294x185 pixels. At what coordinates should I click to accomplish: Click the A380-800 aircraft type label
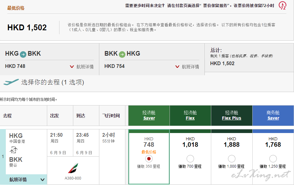coord(73,178)
